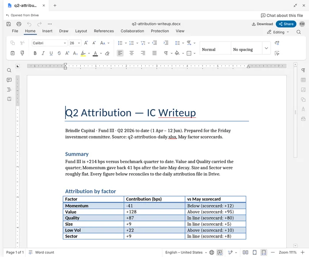Expand the line spacing dropdown
Screen dimensions: 309x257
coord(183,43)
